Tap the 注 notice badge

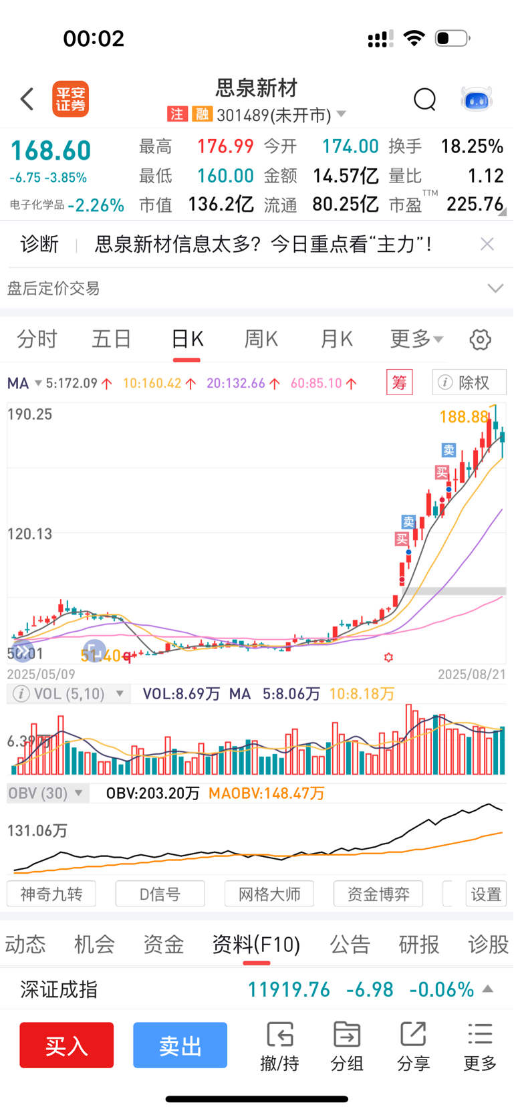[x=176, y=114]
